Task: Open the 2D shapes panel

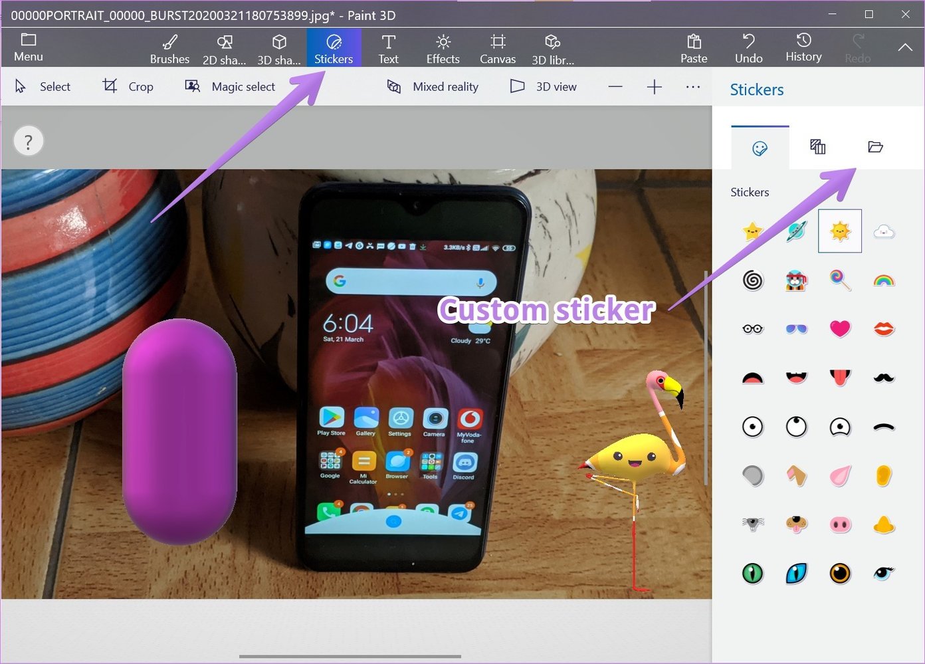Action: (x=224, y=48)
